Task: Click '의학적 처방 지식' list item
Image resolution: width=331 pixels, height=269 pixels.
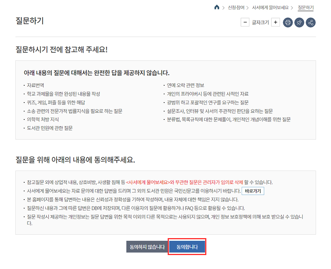Action: (43, 119)
